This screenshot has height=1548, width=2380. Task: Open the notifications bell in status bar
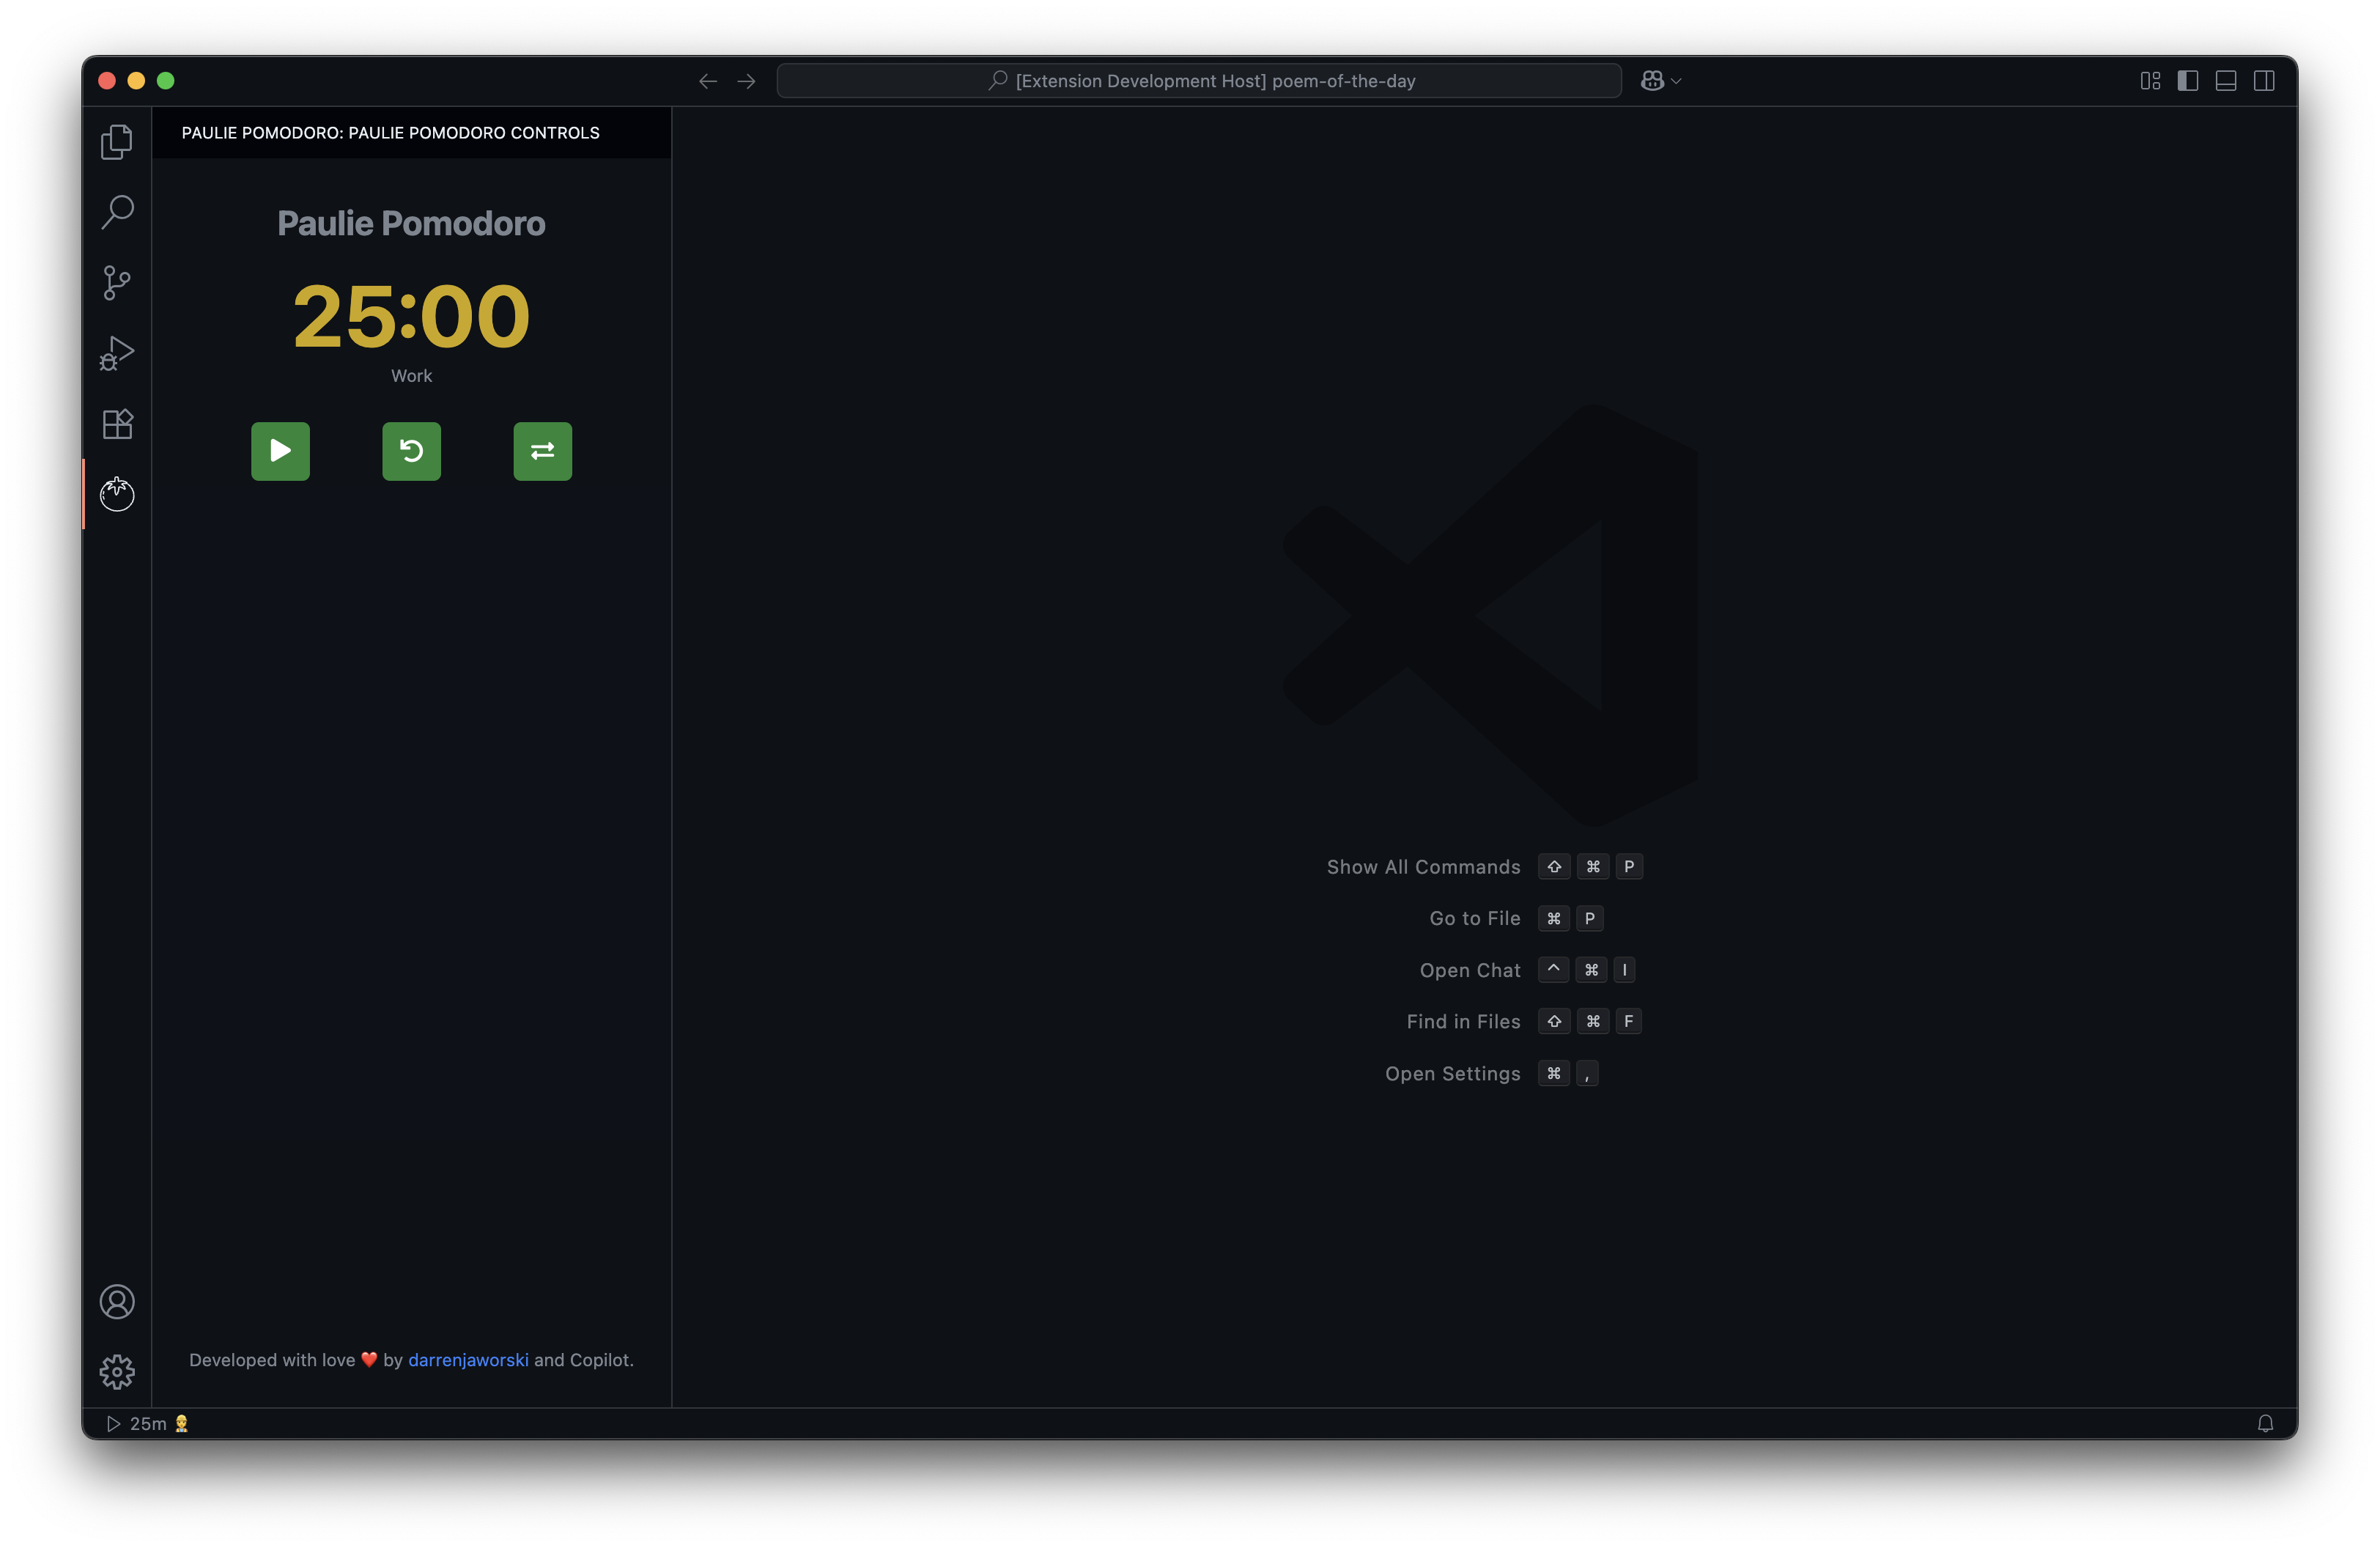pos(2265,1424)
